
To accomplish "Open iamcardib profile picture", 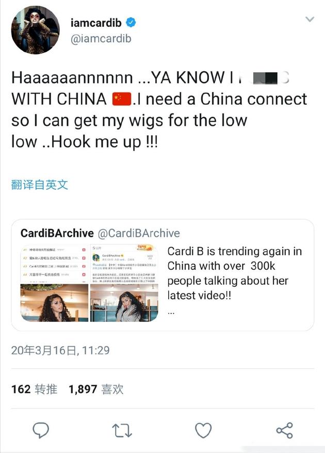I will pyautogui.click(x=36, y=30).
